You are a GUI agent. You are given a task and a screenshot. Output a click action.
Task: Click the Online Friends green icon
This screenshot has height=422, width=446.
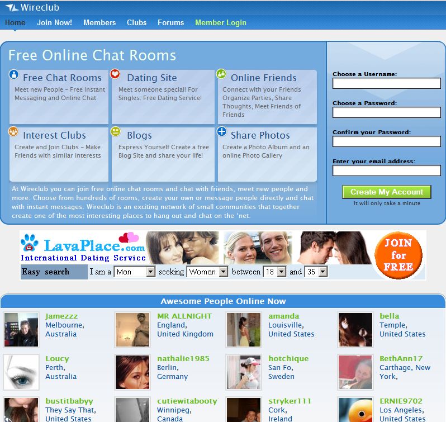coord(221,74)
